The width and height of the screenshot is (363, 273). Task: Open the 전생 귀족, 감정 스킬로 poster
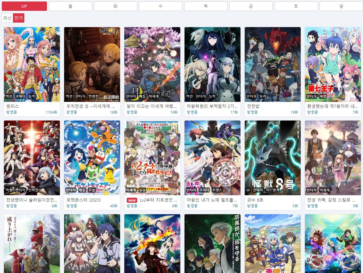point(333,158)
